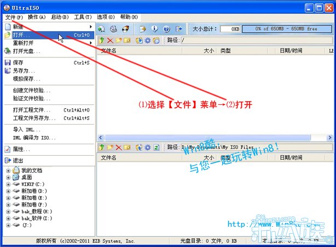This screenshot has width=336, height=247.
Task: Select 模拟保存... menu entry
Action: point(49,79)
